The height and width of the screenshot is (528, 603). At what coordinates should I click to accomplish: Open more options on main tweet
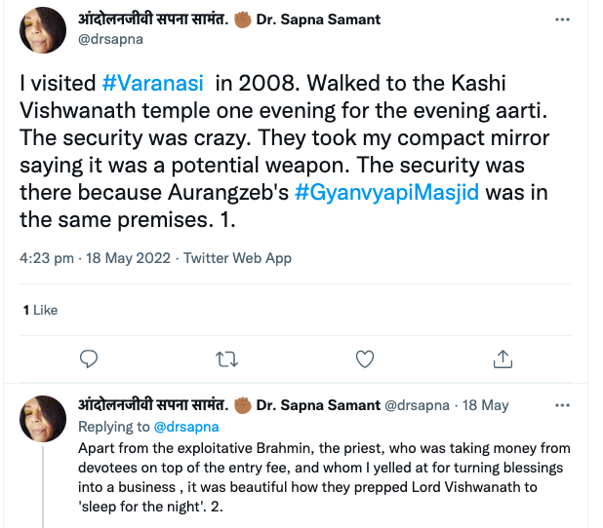(562, 19)
